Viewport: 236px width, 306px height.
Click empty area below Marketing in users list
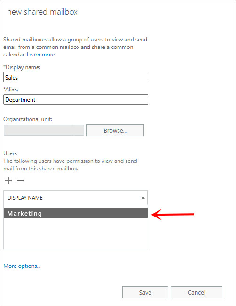coord(76,233)
